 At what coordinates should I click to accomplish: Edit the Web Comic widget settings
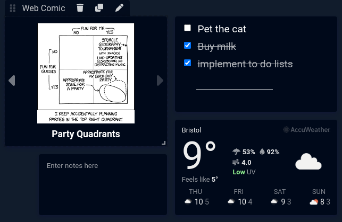[119, 8]
